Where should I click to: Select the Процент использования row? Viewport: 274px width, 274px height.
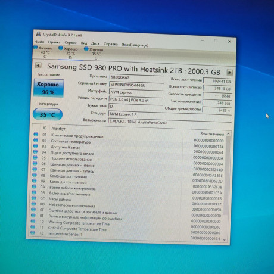click(x=129, y=161)
